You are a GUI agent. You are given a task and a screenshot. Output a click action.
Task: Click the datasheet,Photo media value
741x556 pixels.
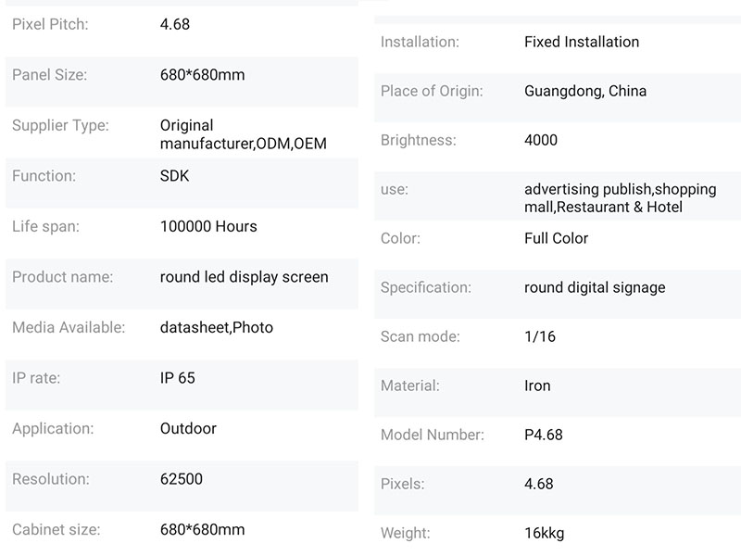tap(217, 327)
